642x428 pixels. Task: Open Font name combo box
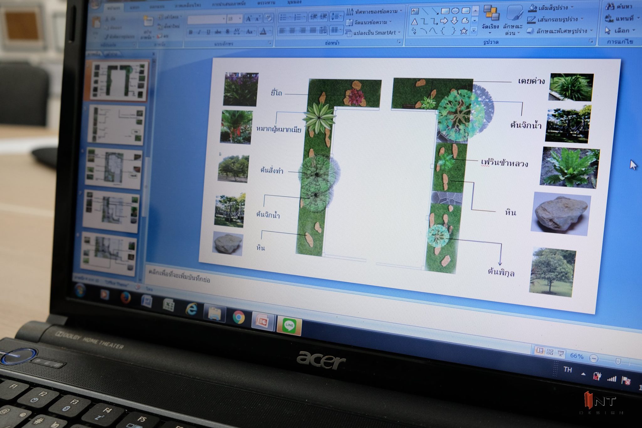pos(207,19)
